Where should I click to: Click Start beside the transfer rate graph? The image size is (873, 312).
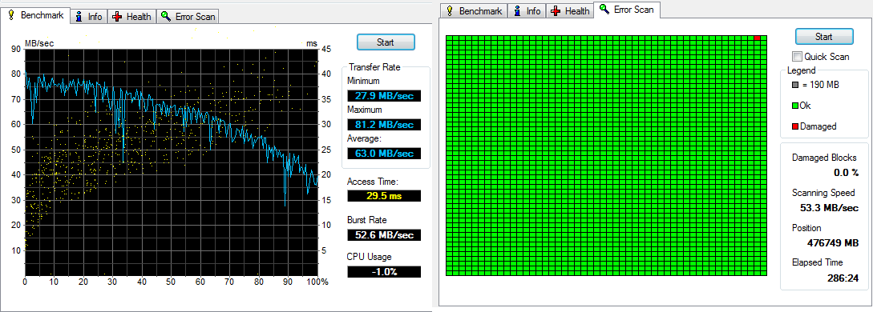tap(386, 42)
